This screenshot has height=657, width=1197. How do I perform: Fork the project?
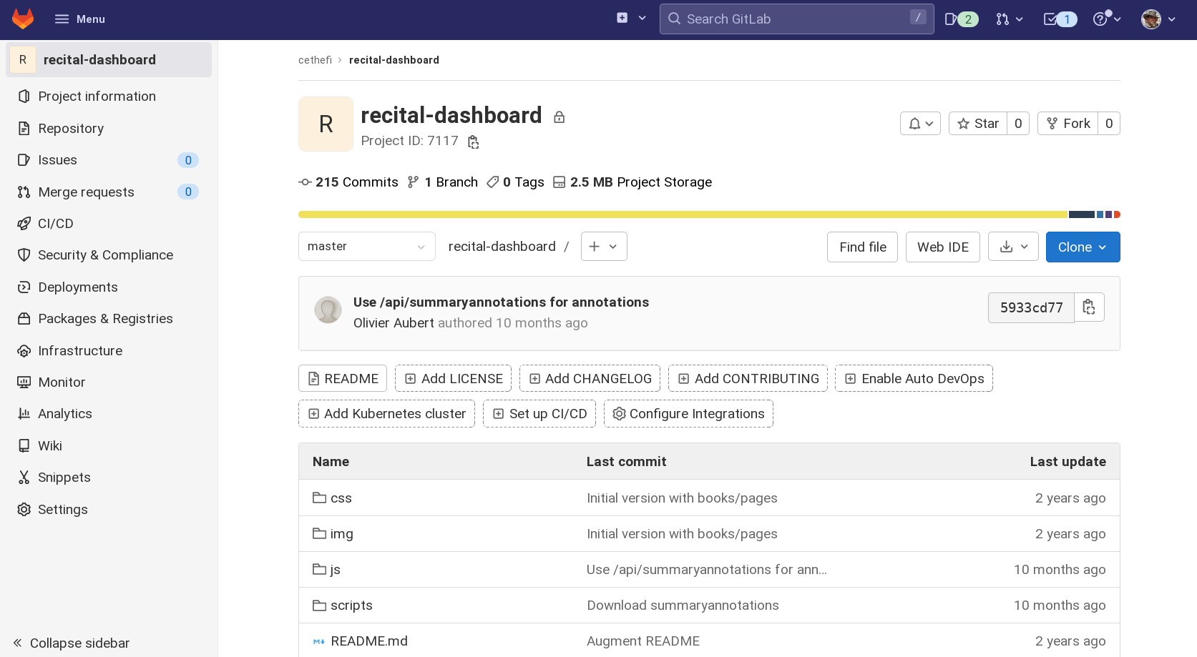(x=1067, y=124)
